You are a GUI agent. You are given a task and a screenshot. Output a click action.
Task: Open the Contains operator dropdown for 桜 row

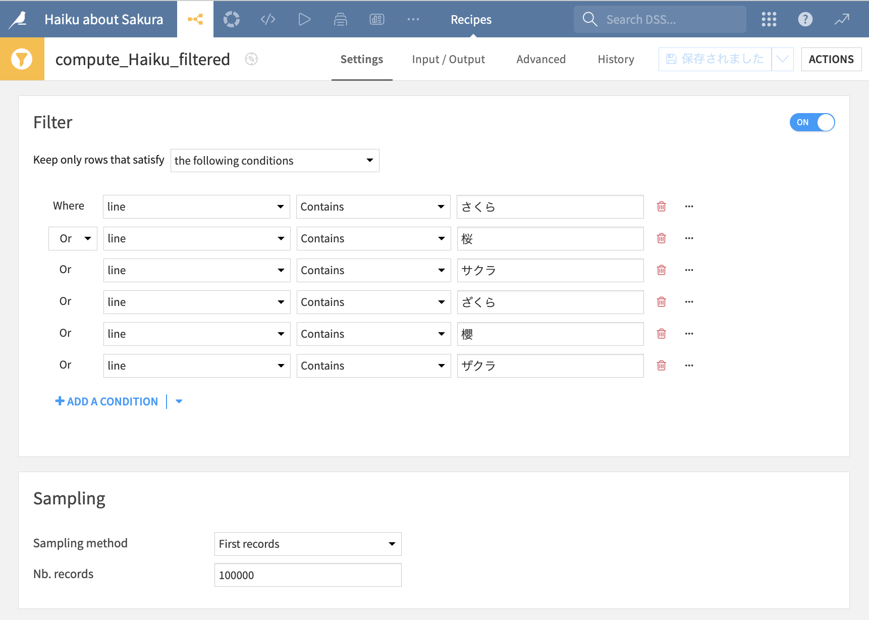(x=374, y=238)
